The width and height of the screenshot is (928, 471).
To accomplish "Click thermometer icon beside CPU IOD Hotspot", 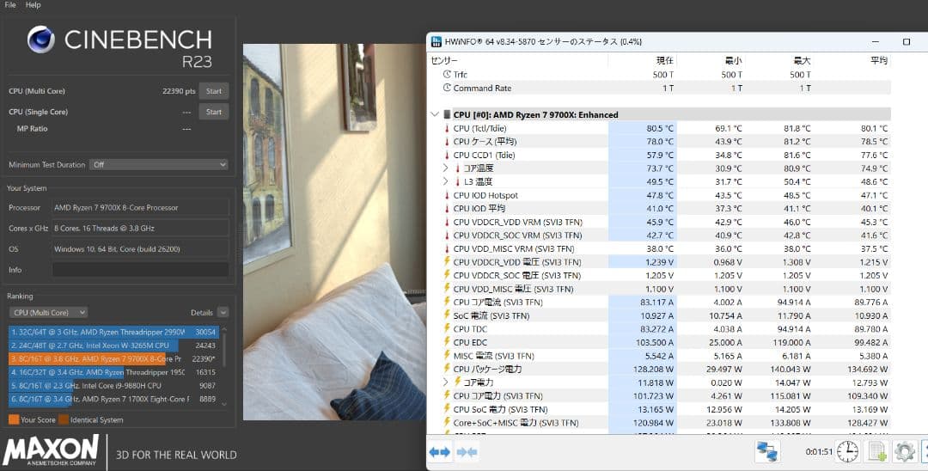I will point(447,195).
